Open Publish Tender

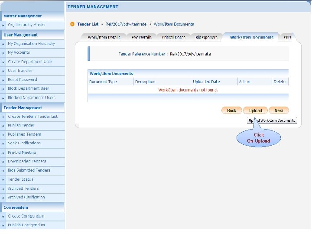pyautogui.click(x=21, y=125)
